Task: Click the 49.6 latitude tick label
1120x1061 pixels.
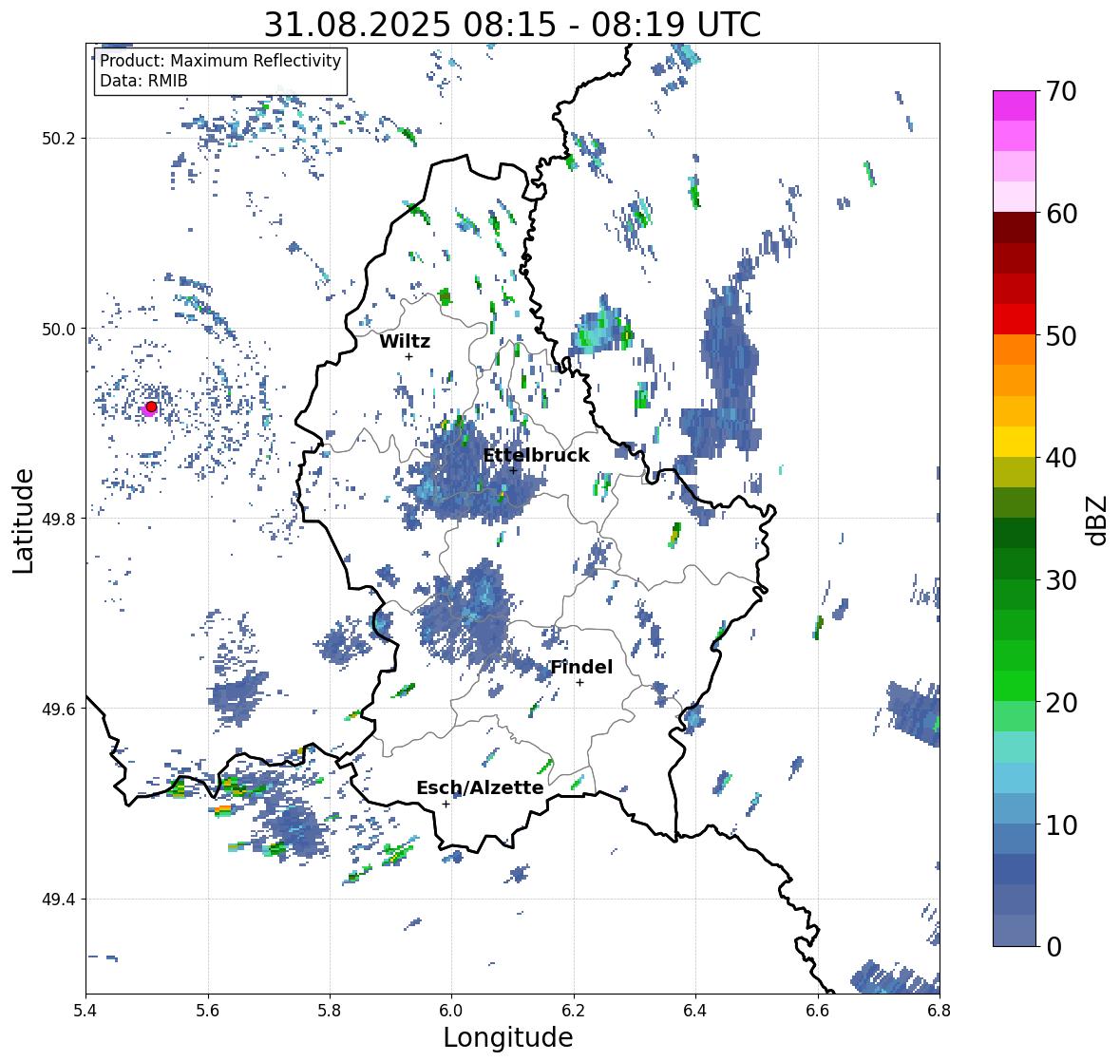Action: point(59,709)
